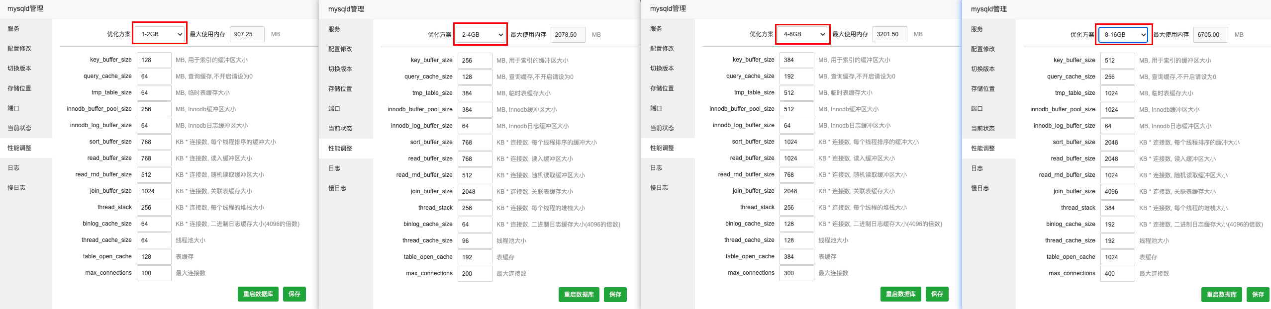
Task: Expand the 8-16GB optimization plan dropdown
Action: point(1124,35)
